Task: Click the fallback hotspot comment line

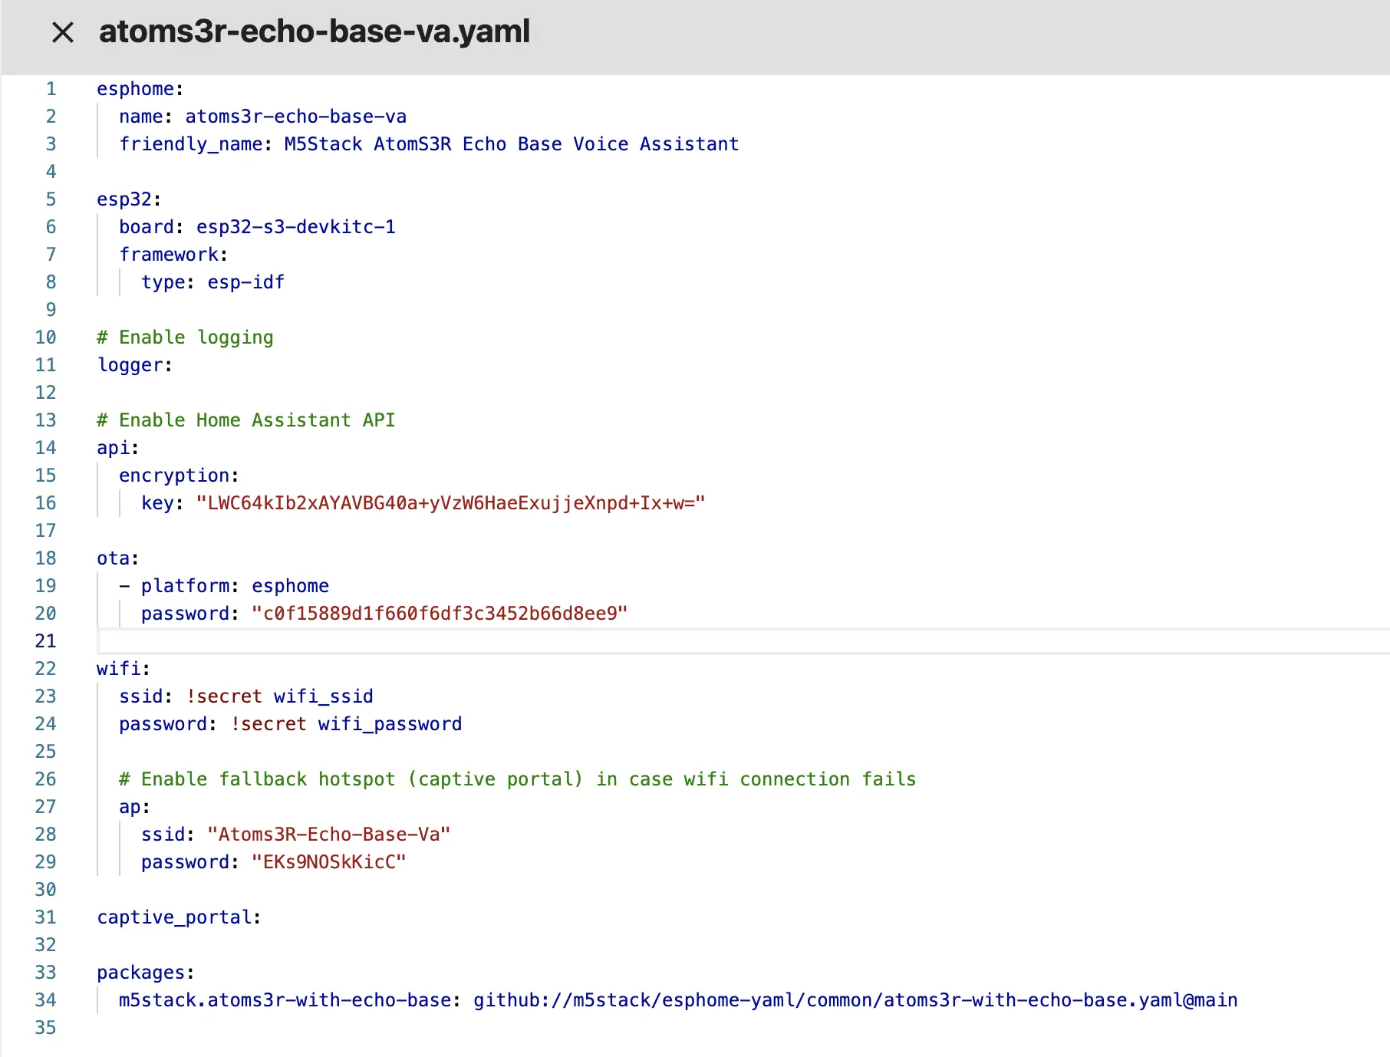Action: [x=517, y=779]
